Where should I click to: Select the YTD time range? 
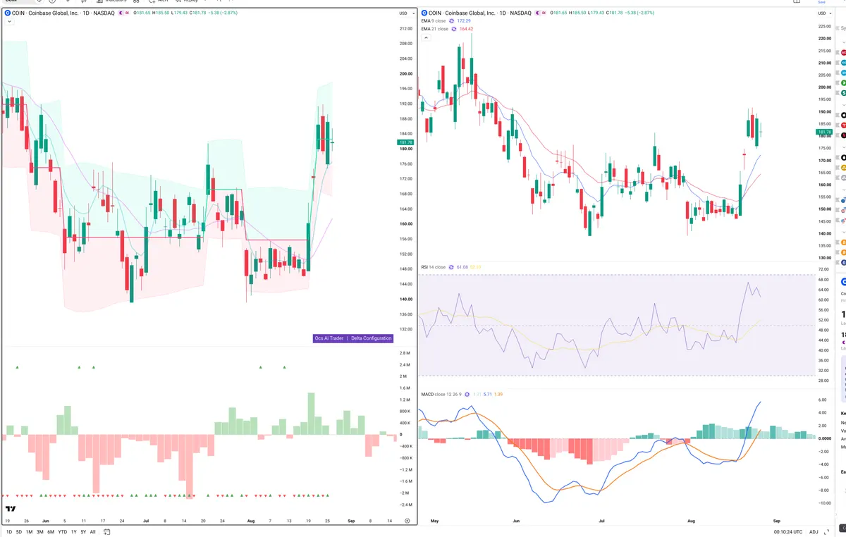coord(62,531)
